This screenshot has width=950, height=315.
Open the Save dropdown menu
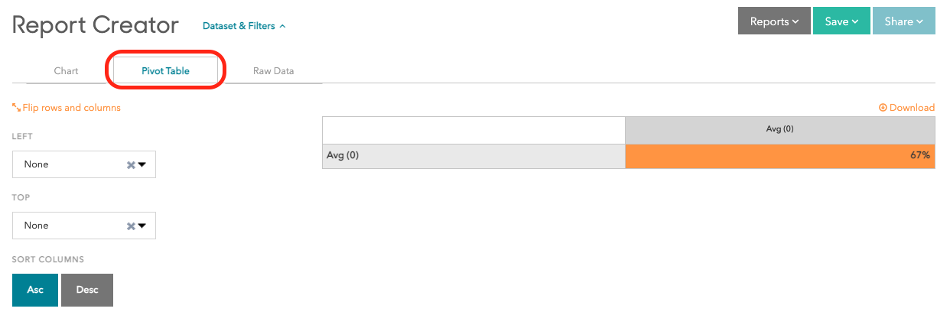841,21
